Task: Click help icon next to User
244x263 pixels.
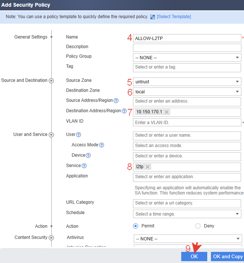Action: [x=78, y=135]
